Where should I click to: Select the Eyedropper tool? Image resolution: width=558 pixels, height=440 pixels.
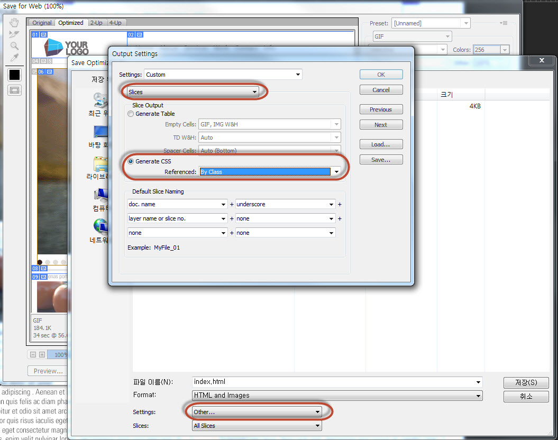[x=14, y=58]
